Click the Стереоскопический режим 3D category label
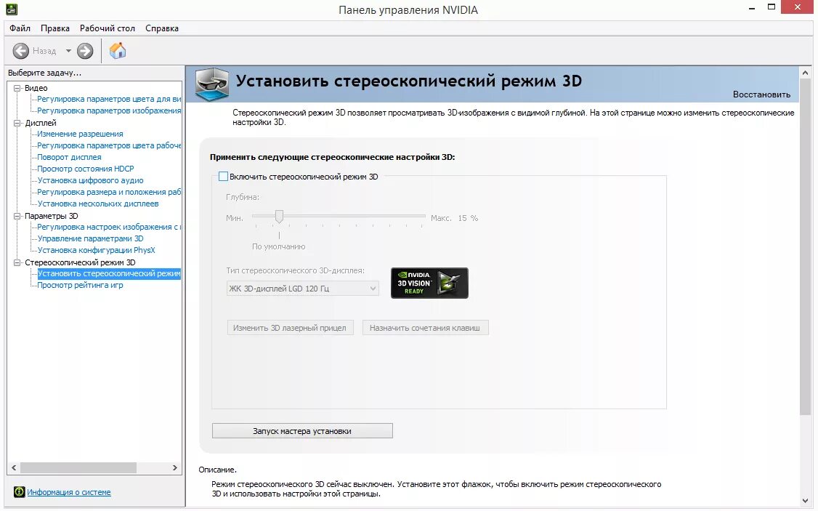 [80, 262]
